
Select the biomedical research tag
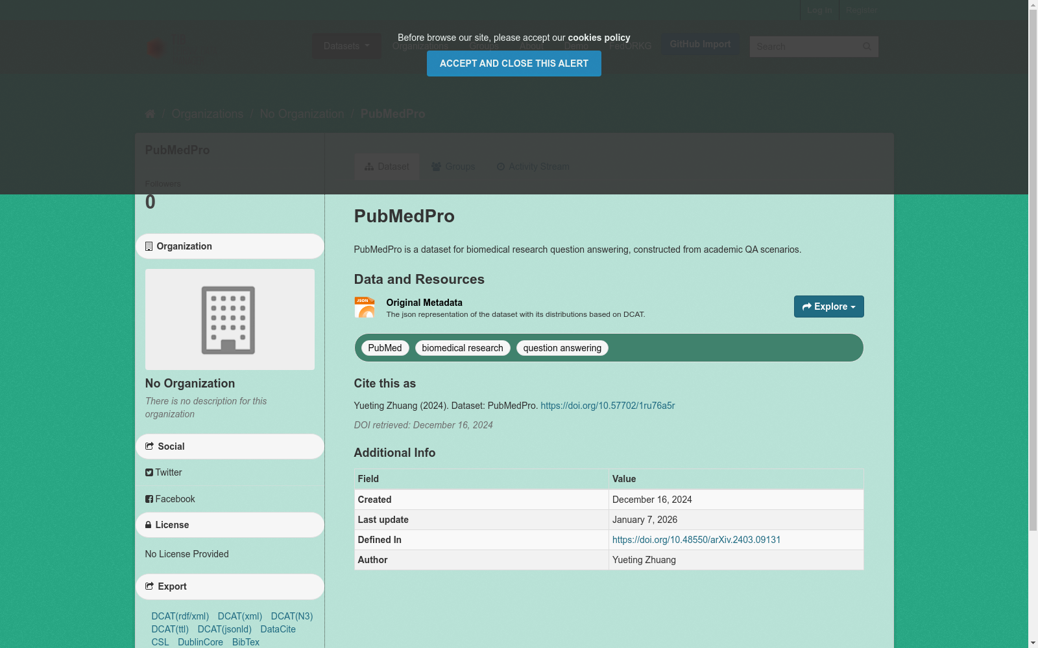tap(463, 348)
